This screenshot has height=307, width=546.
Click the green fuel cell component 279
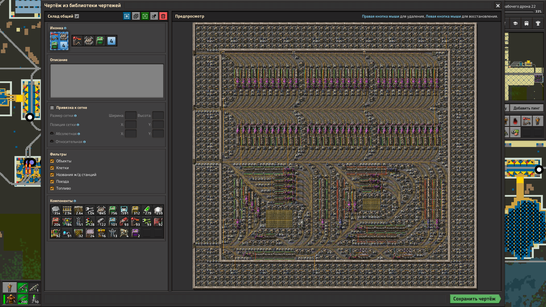(147, 210)
